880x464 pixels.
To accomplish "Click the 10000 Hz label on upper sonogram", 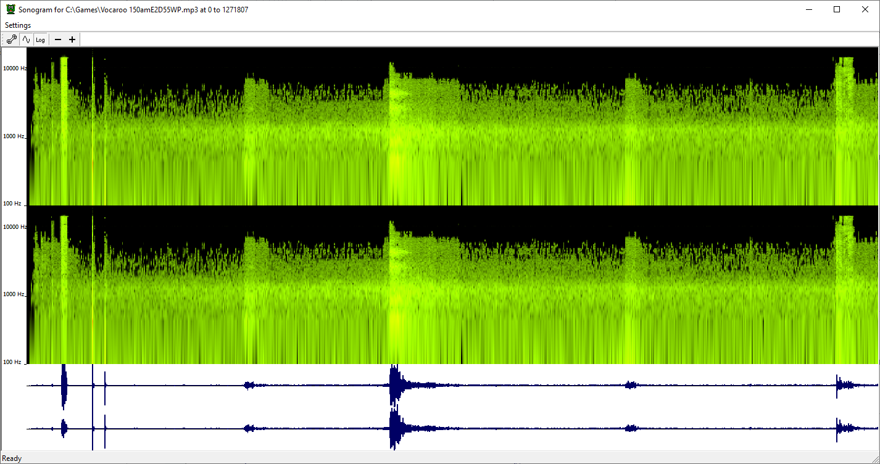I will [15, 68].
